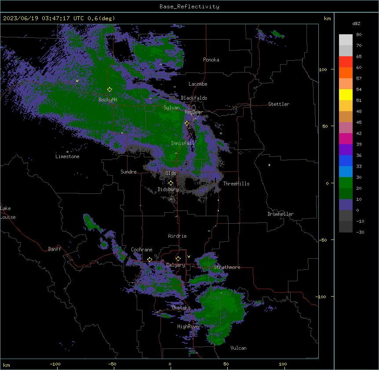
Task: Select the magenta 39-42 dBZ legend swatch
Action: [x=346, y=138]
